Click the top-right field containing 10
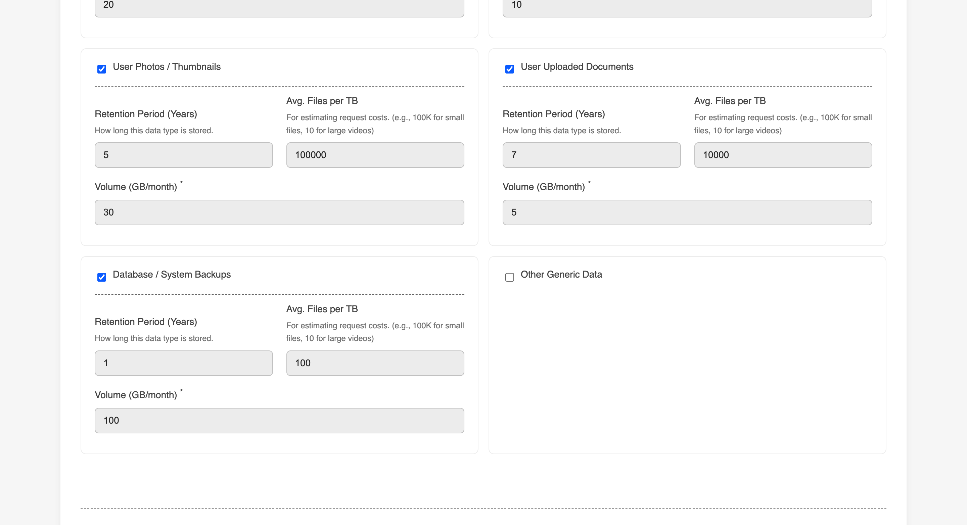The width and height of the screenshot is (967, 525). 687,6
